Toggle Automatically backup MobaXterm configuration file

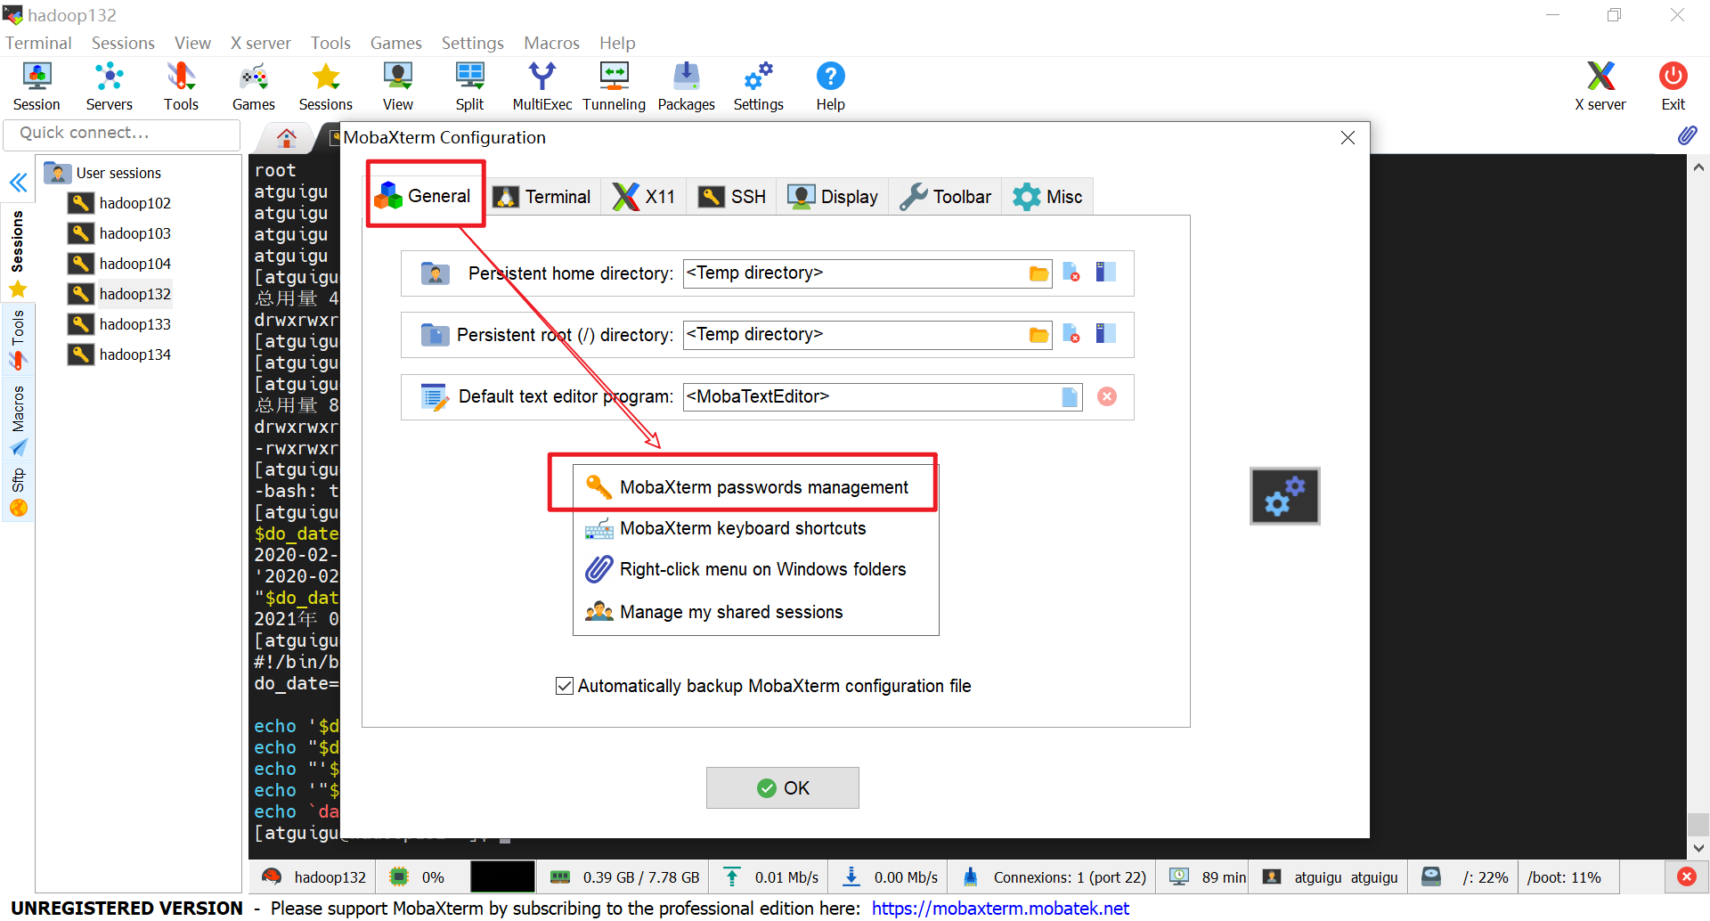(564, 686)
